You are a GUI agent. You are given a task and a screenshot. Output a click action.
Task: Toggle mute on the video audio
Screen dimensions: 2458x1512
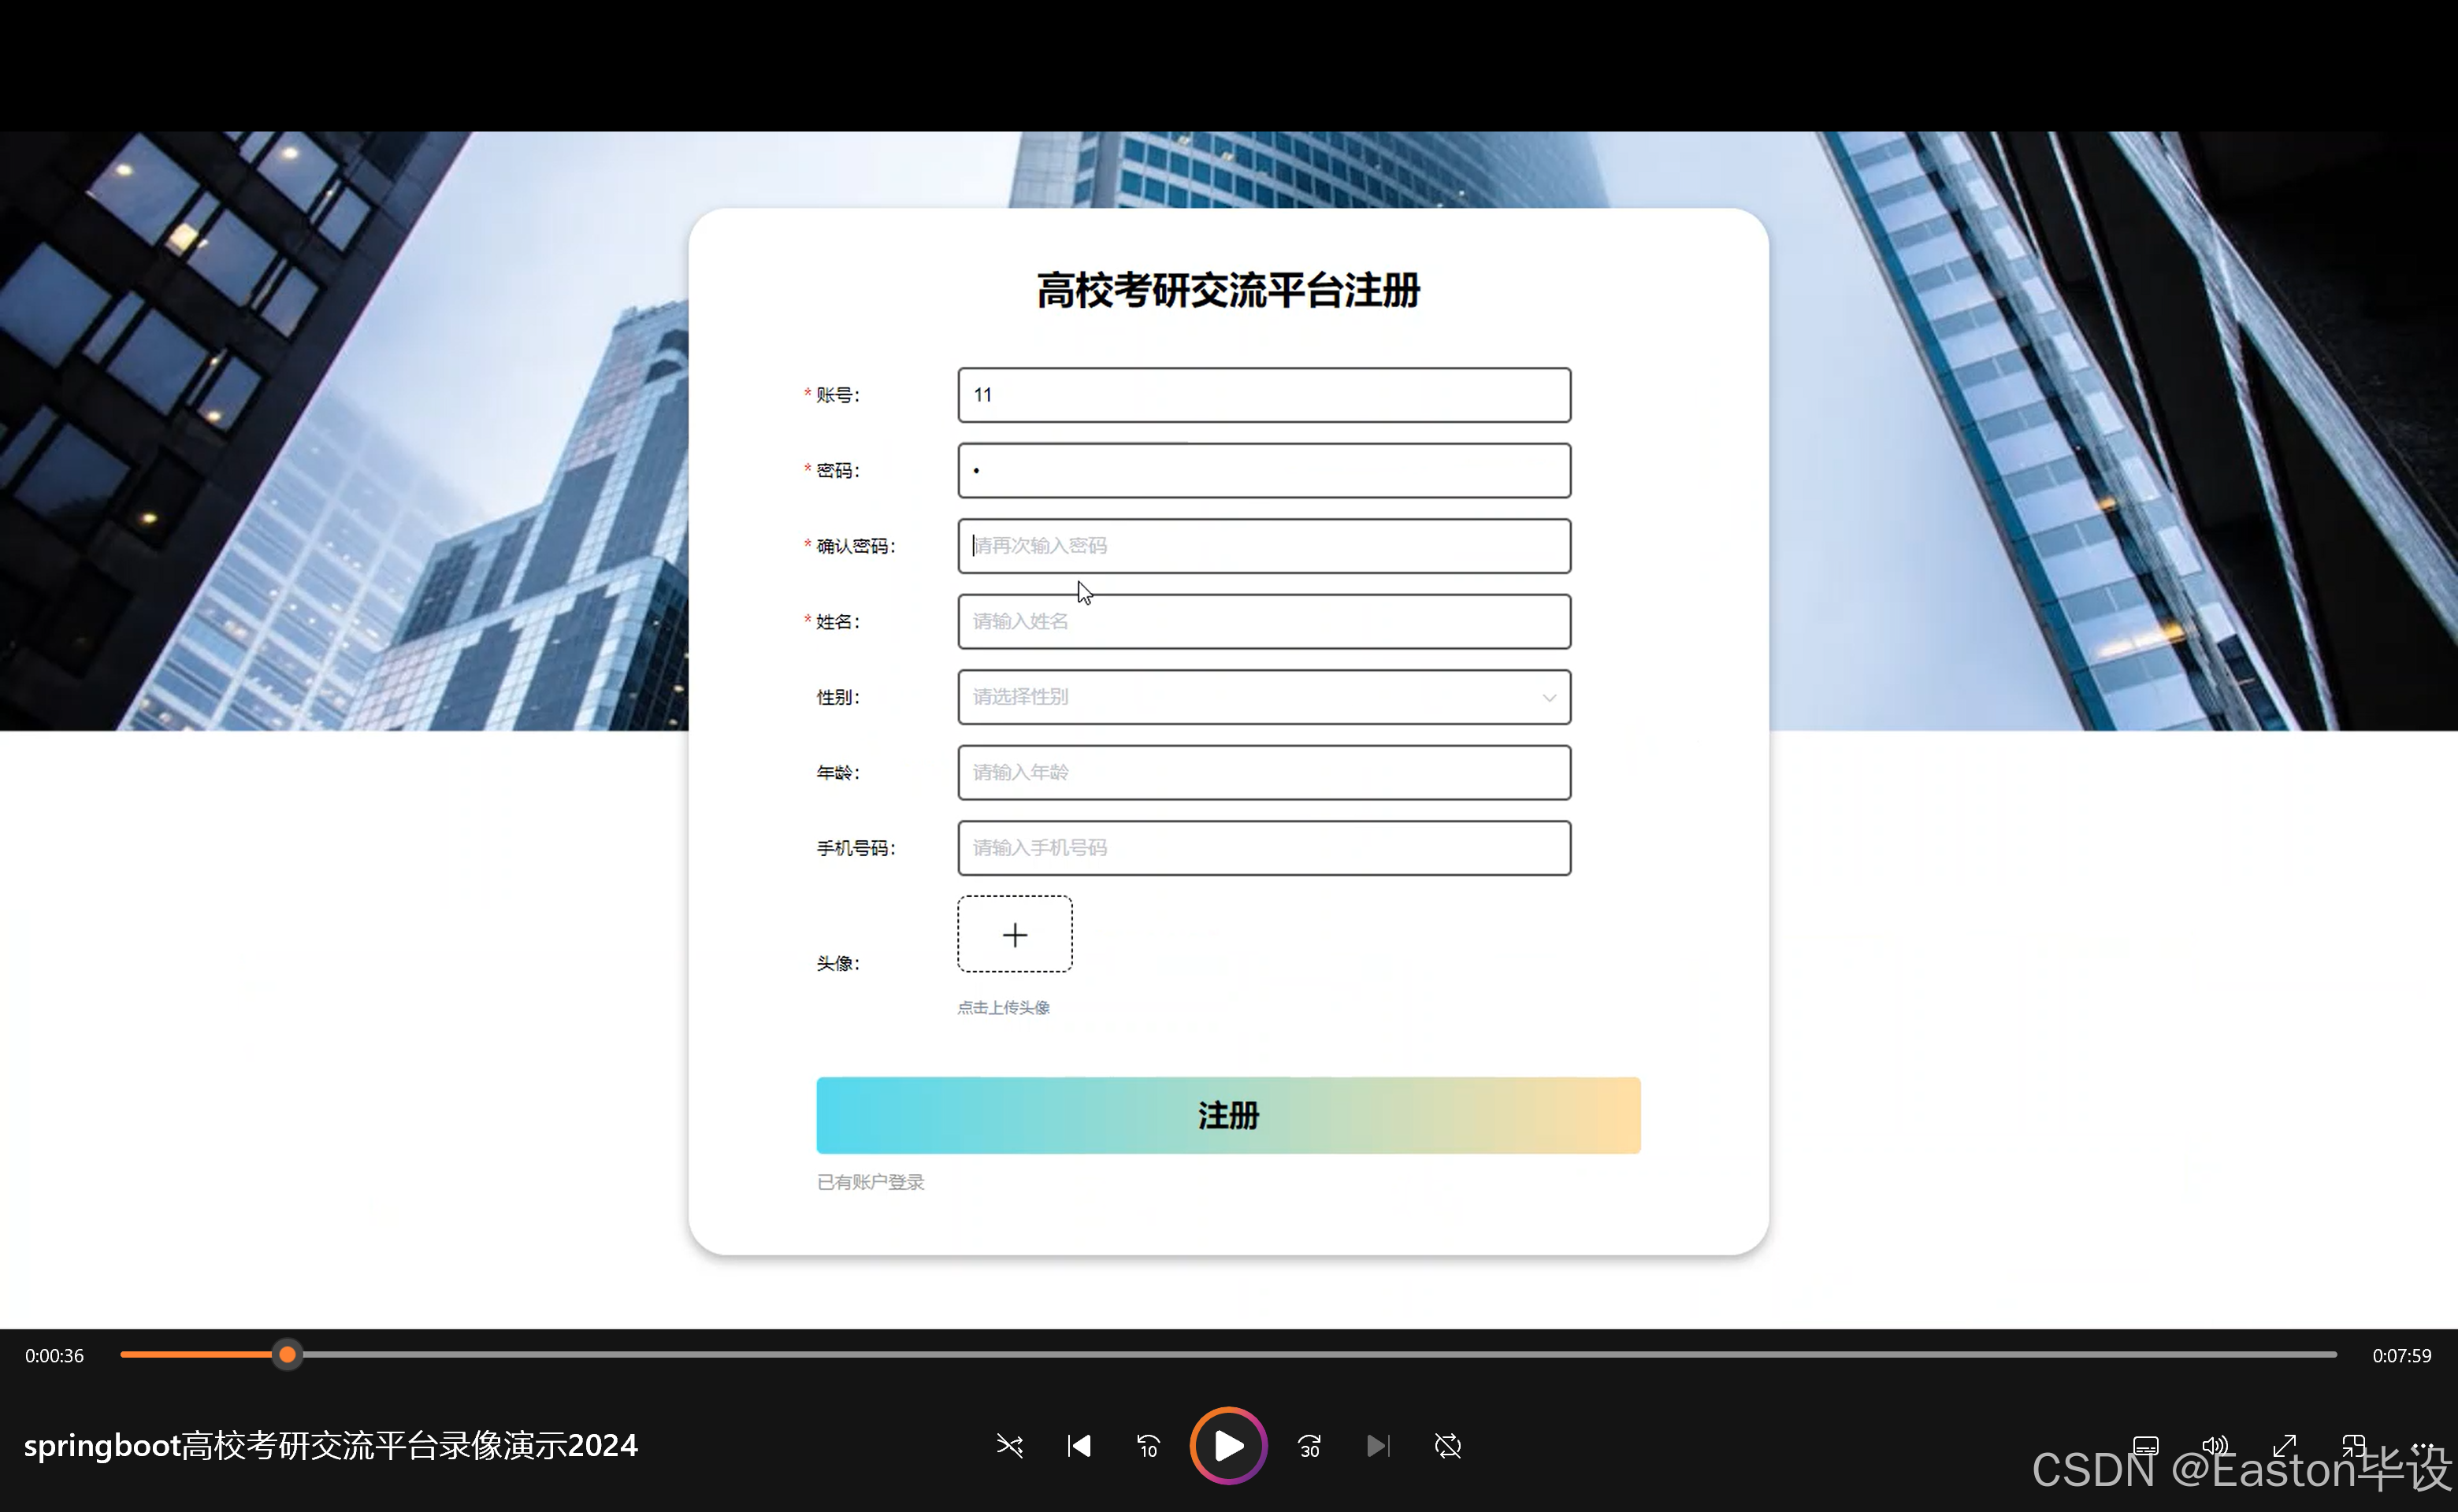(x=2215, y=1446)
